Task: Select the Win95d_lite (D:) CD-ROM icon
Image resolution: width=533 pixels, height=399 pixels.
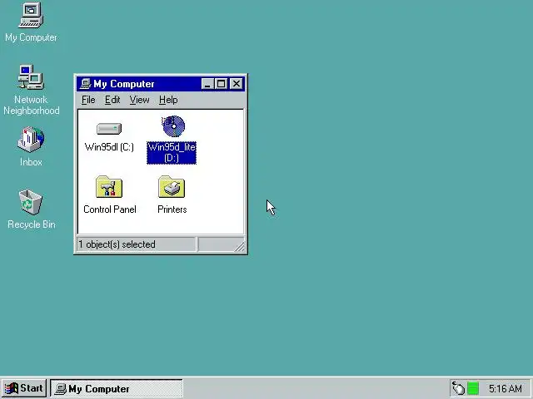Action: (173, 126)
